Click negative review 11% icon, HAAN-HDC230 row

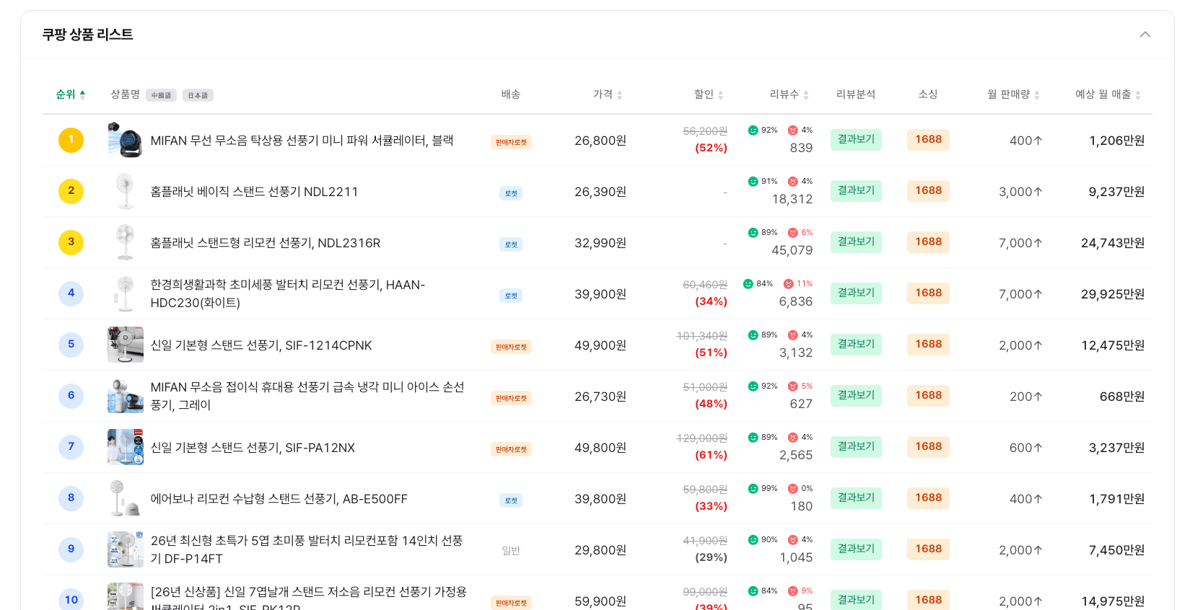coord(788,284)
